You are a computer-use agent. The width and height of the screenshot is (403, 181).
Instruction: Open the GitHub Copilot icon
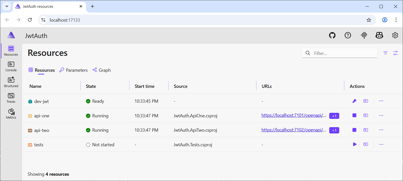(379, 35)
